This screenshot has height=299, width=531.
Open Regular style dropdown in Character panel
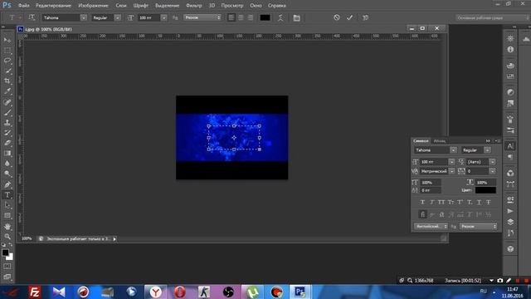coord(487,150)
